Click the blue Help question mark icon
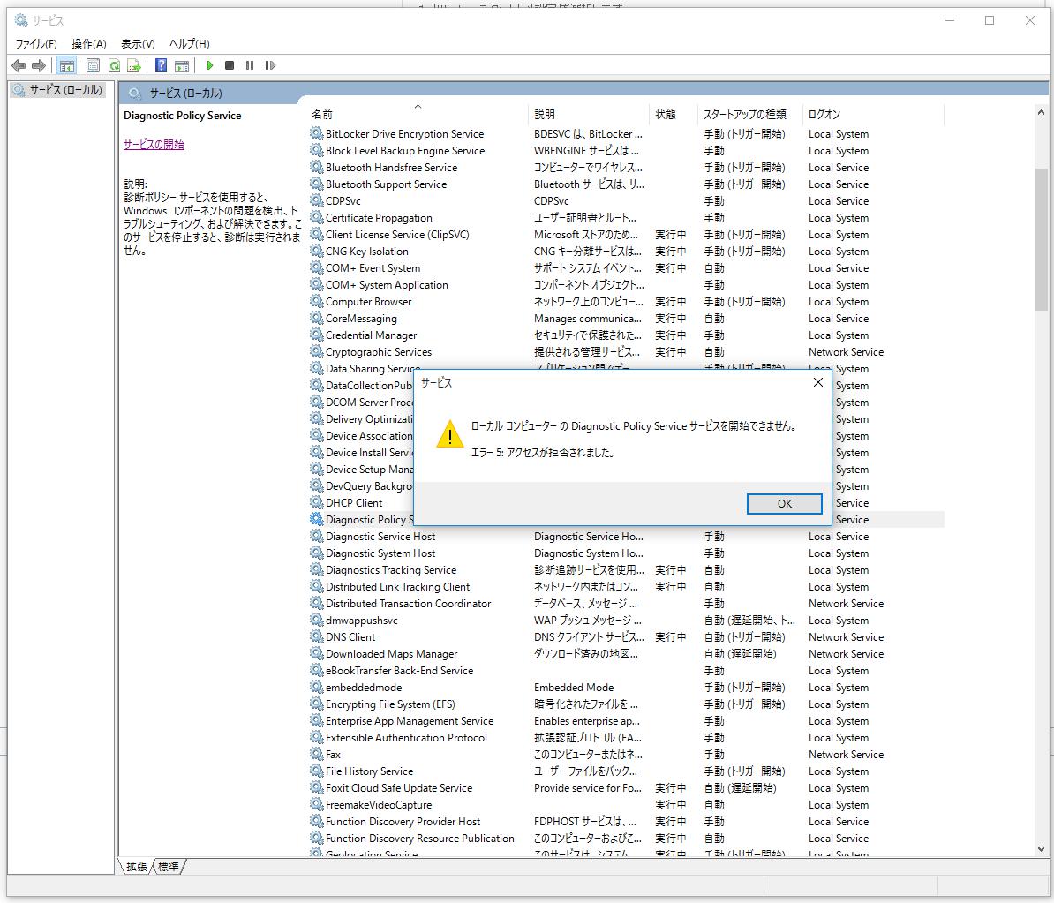 click(x=161, y=65)
